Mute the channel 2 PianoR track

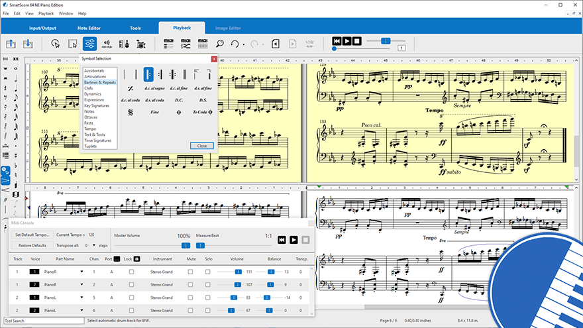coord(190,284)
